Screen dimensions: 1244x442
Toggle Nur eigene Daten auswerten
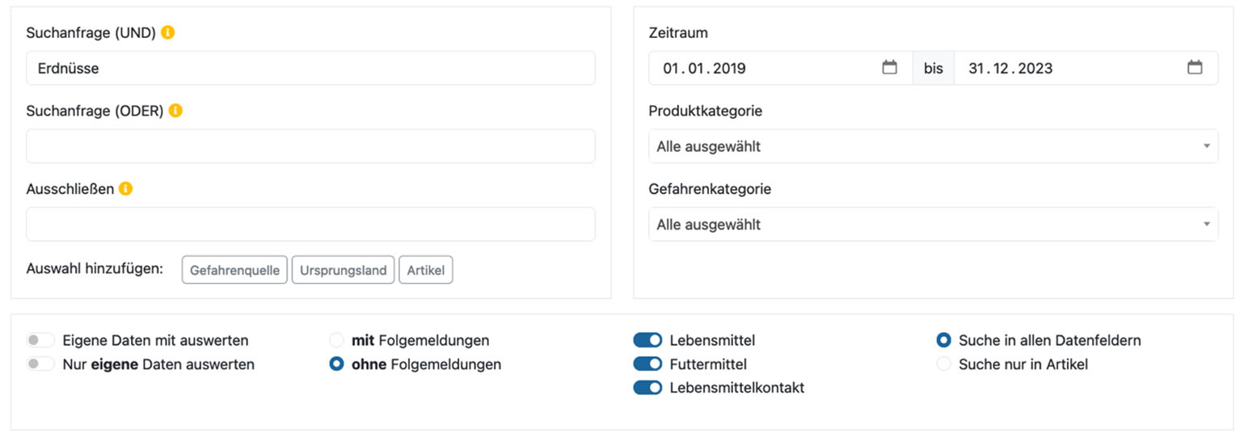click(x=40, y=364)
